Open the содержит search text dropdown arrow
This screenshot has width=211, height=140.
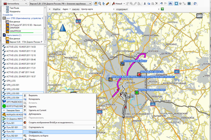(159, 9)
